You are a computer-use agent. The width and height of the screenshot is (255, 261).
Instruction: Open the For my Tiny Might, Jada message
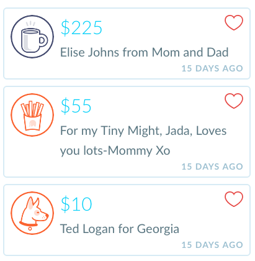143,140
